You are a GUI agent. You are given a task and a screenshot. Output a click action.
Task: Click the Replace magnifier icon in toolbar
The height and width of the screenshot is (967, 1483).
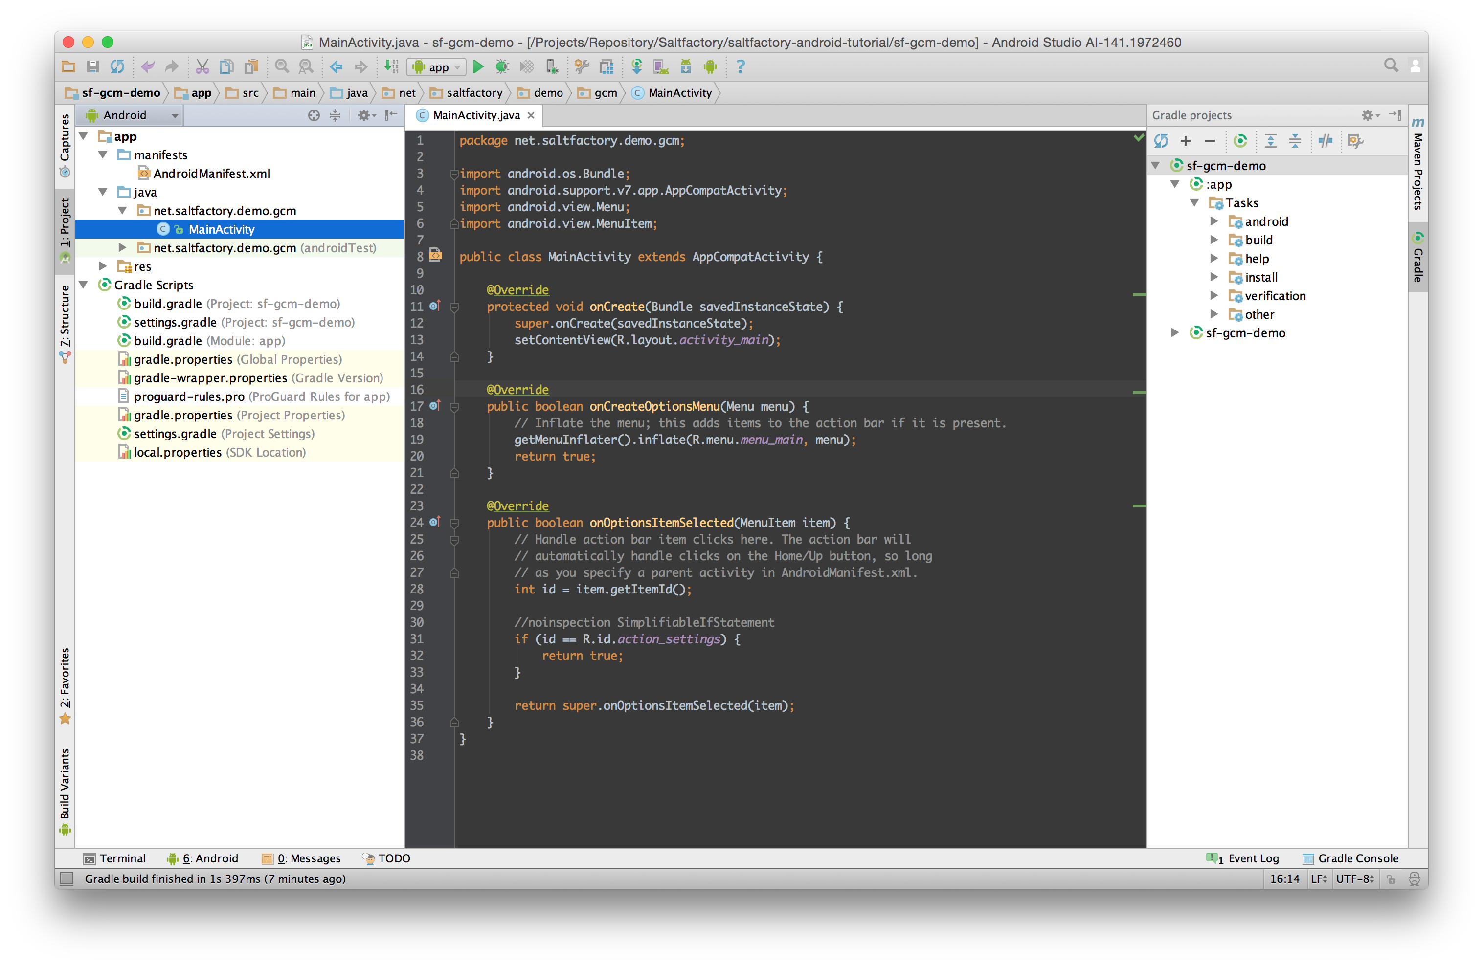(x=306, y=66)
